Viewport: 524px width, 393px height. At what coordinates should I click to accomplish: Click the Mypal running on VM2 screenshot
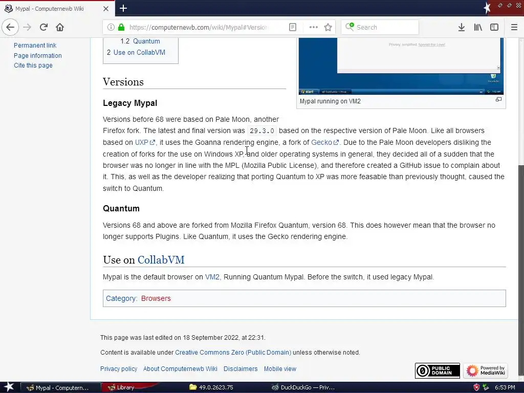pos(401,66)
